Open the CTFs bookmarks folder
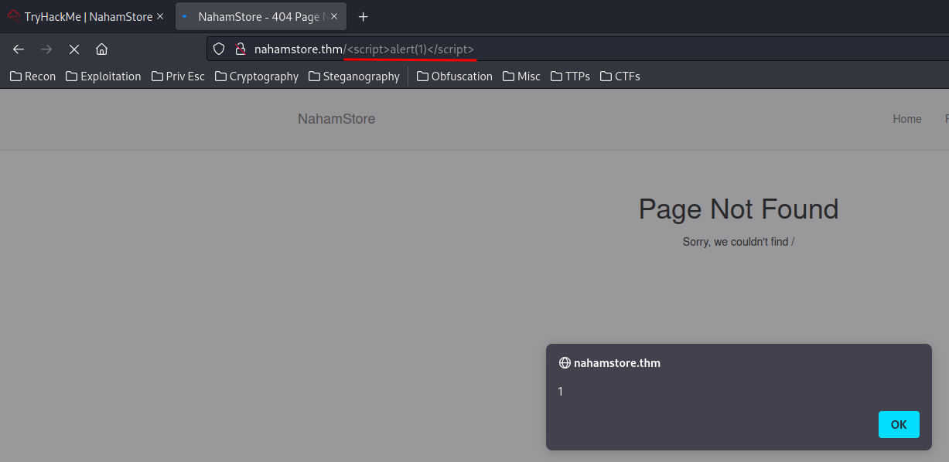 pyautogui.click(x=620, y=76)
